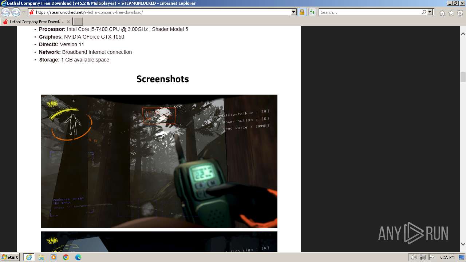Close the Lethal Company tab
Screen dimensions: 466x262
tap(68, 22)
